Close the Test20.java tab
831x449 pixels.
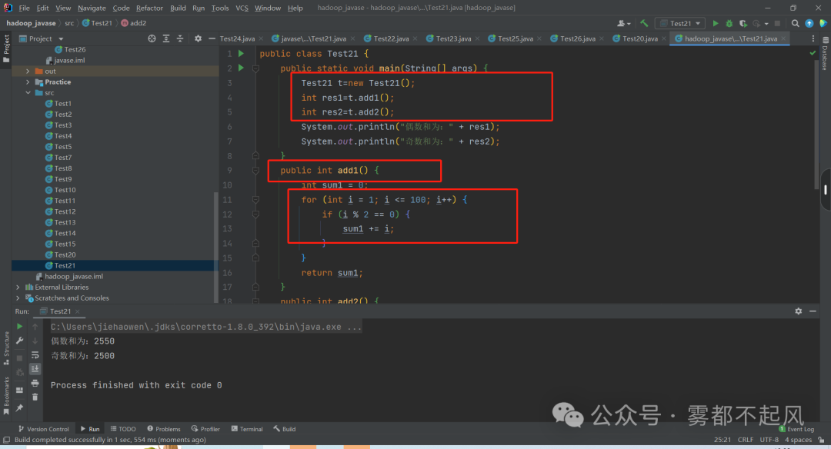[x=663, y=38]
